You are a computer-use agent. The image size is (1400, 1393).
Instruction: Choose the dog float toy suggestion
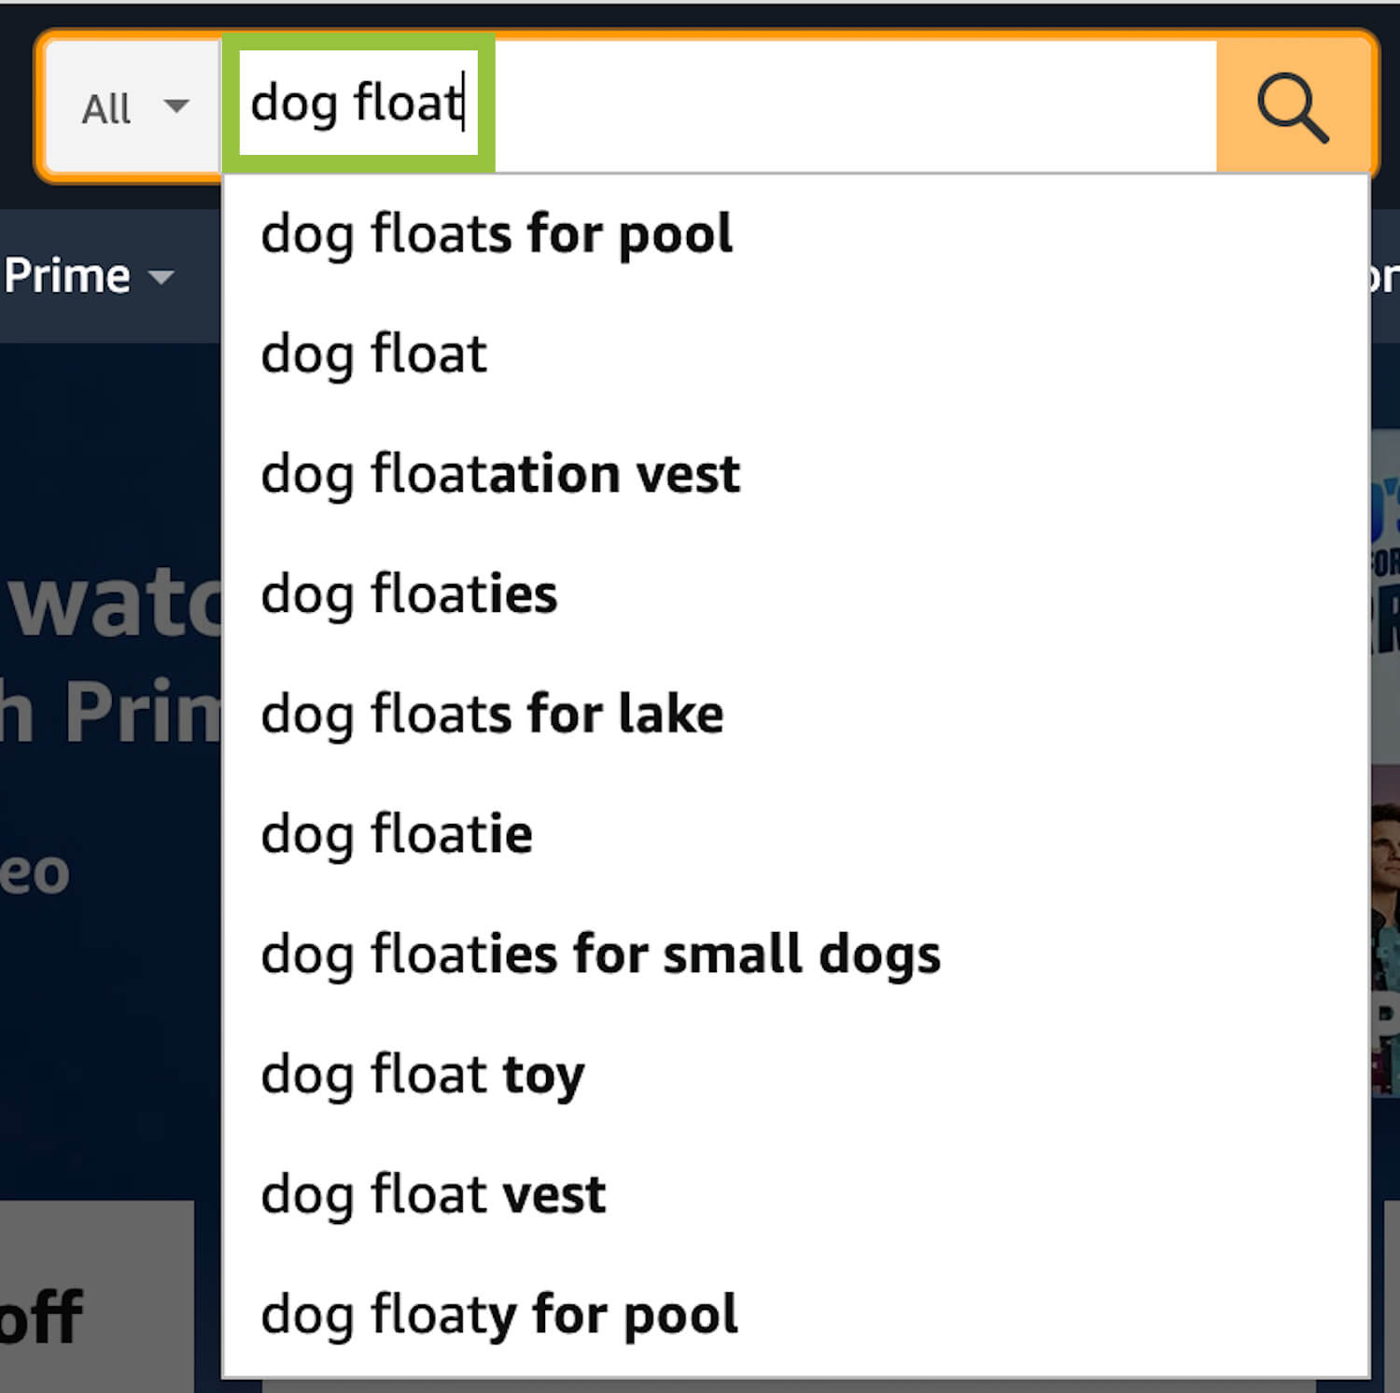pyautogui.click(x=795, y=1074)
